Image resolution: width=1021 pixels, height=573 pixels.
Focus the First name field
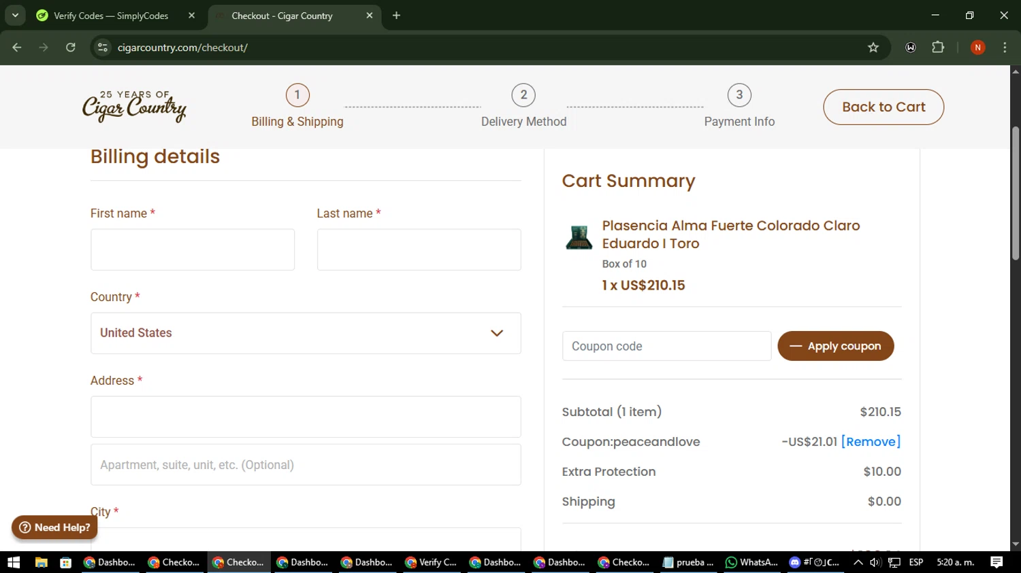(193, 249)
